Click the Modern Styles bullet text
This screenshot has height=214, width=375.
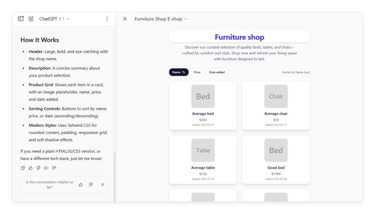point(68,133)
